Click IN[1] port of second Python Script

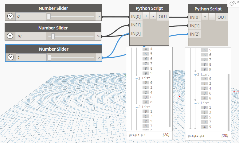point(195,25)
